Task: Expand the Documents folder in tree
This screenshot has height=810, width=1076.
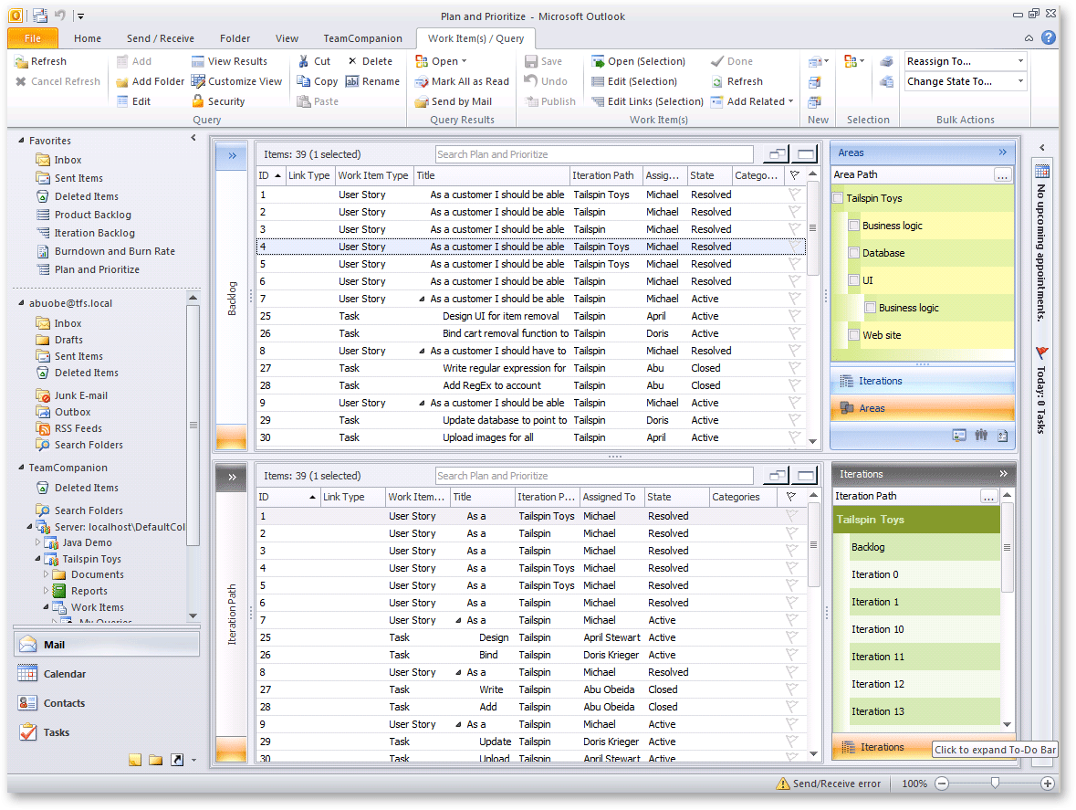Action: click(47, 574)
